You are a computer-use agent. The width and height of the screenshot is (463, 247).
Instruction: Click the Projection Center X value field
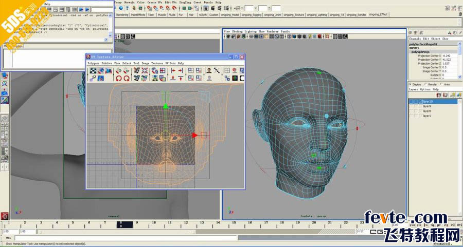[446, 55]
